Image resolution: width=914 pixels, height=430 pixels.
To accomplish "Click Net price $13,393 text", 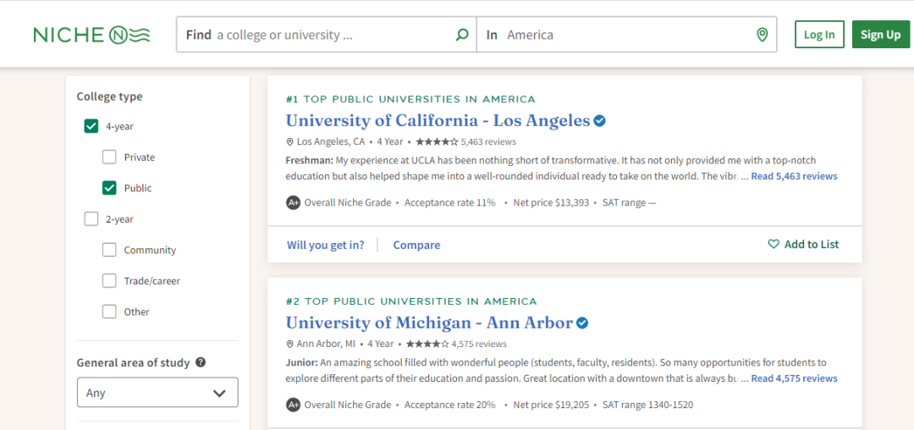I will pos(552,203).
